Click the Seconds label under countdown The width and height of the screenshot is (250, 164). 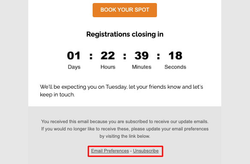175,67
